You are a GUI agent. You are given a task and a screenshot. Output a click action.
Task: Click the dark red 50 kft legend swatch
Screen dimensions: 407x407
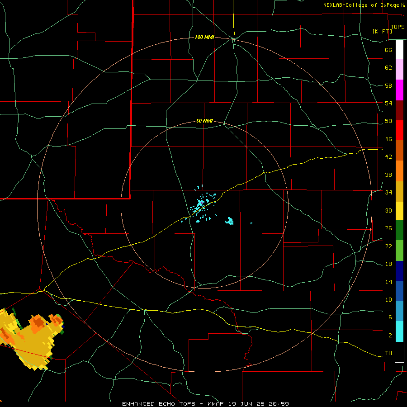click(x=399, y=110)
